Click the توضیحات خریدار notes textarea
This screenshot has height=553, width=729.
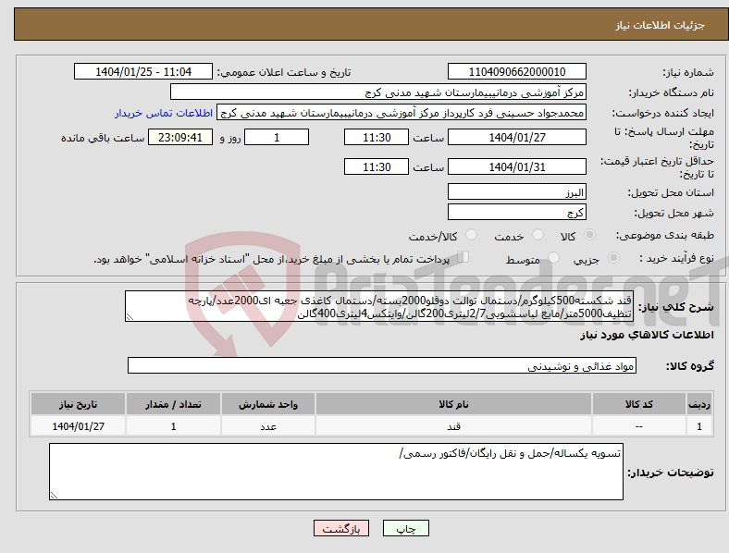336,472
